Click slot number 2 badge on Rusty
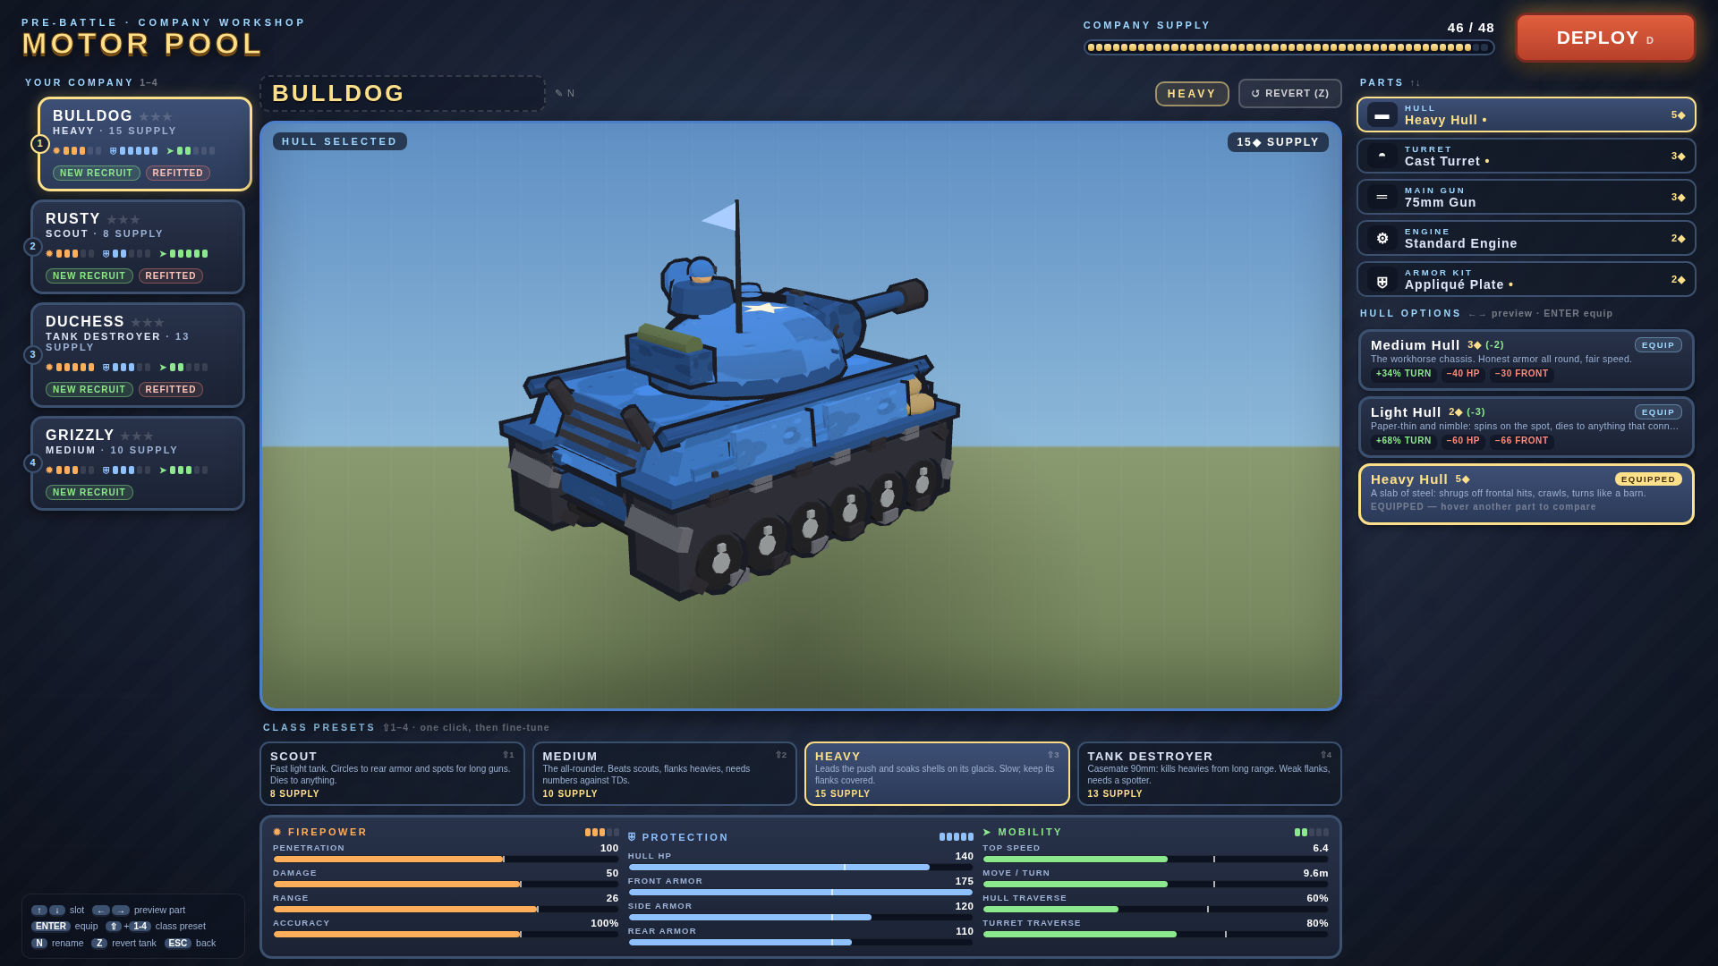The height and width of the screenshot is (966, 1718). (33, 247)
